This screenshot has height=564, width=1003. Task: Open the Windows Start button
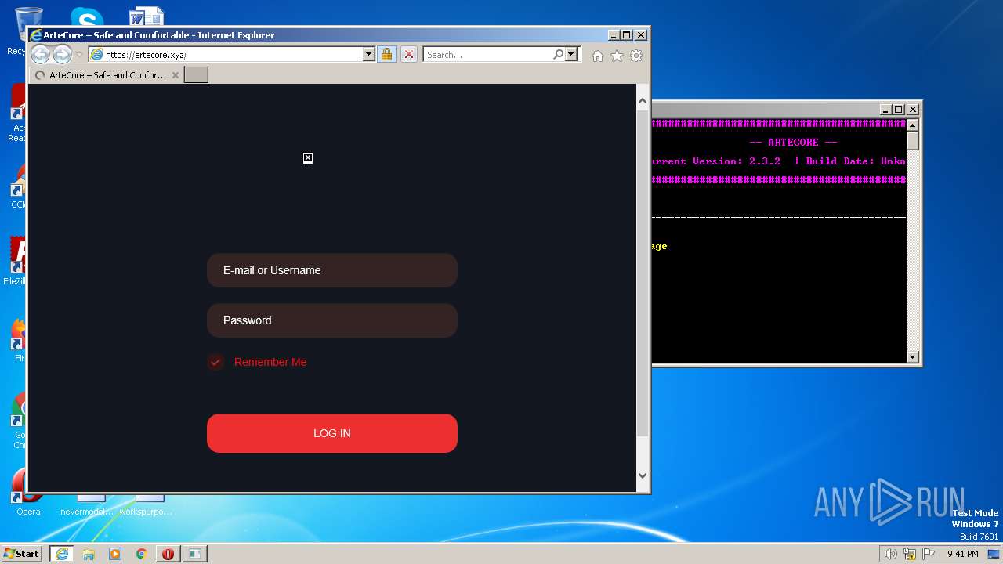click(22, 553)
